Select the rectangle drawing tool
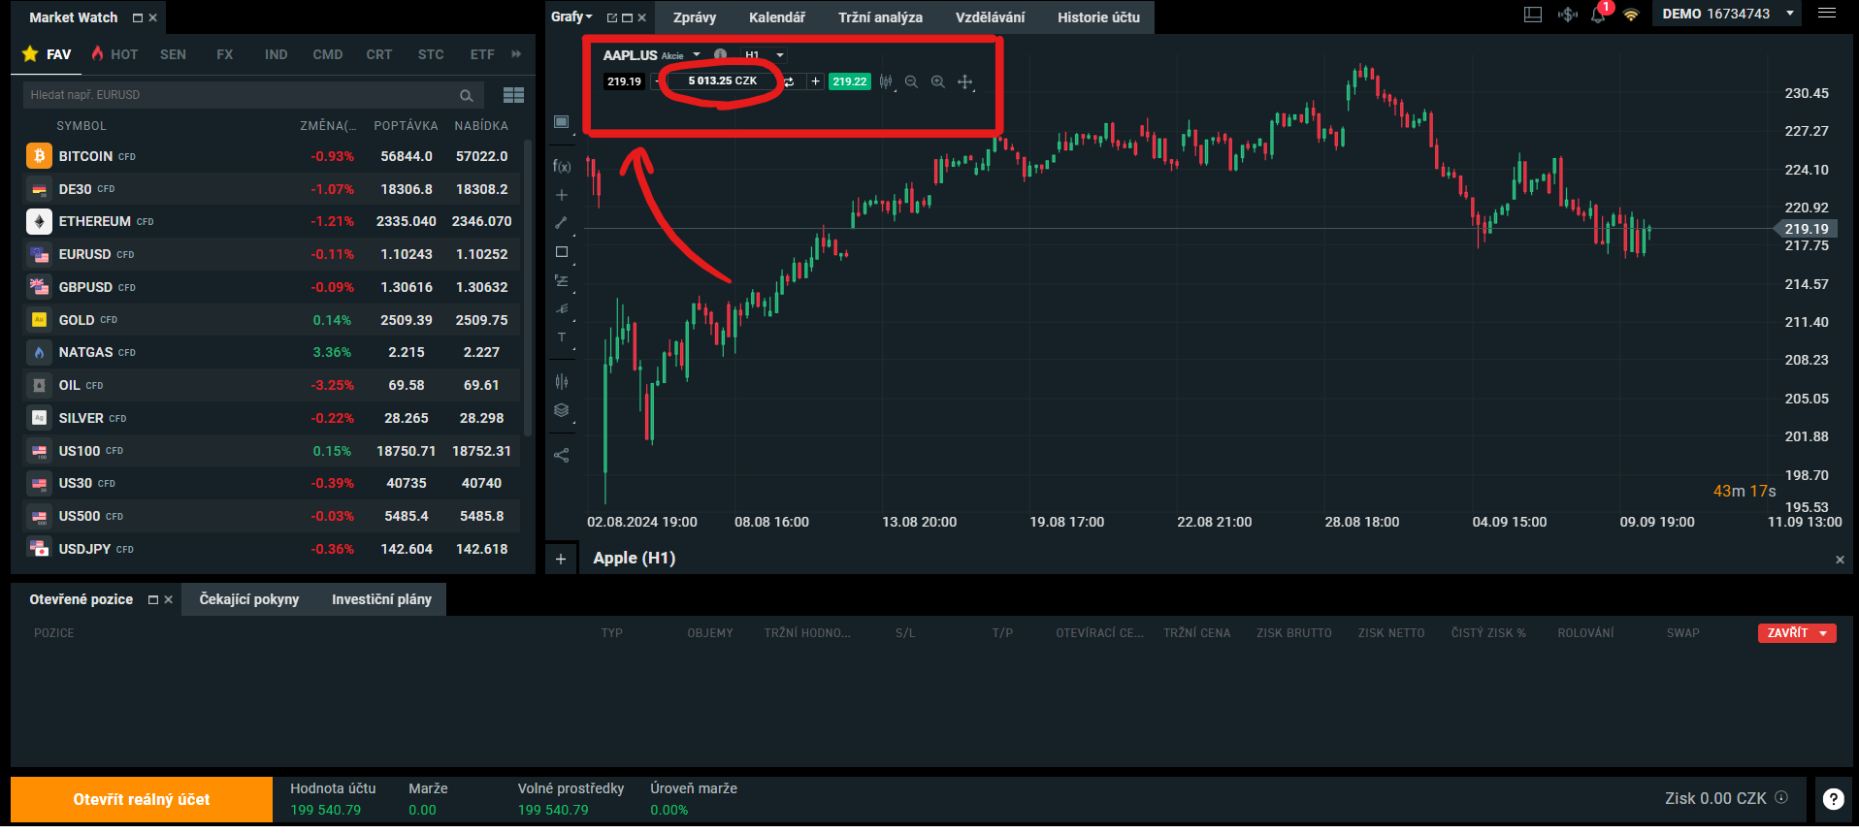 562,252
